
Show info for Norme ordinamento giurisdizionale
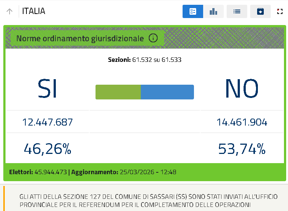(x=153, y=38)
